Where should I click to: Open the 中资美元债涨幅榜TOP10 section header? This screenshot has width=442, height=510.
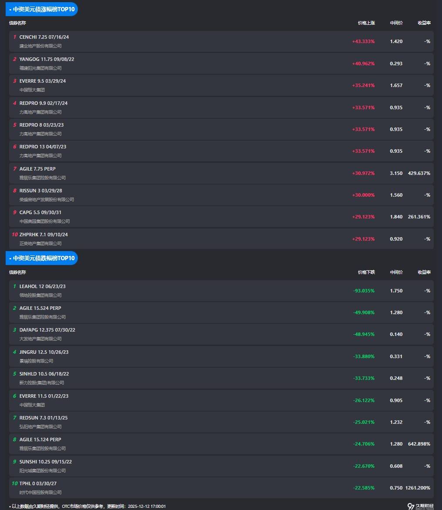(42, 9)
